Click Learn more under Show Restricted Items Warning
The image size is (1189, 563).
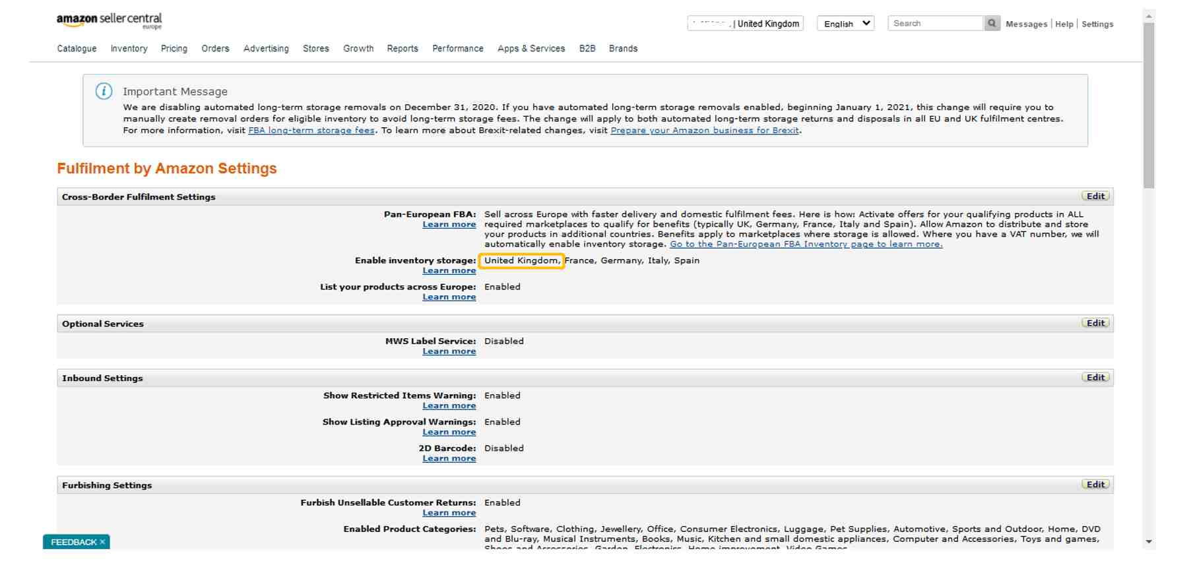(449, 406)
